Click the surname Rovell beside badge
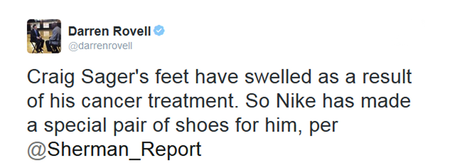 [x=131, y=31]
